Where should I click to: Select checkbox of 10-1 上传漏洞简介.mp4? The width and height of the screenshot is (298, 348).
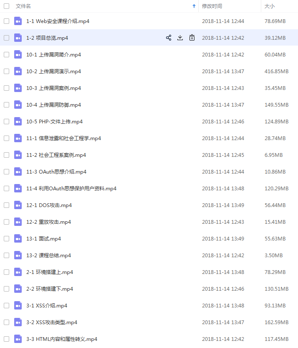(6, 55)
